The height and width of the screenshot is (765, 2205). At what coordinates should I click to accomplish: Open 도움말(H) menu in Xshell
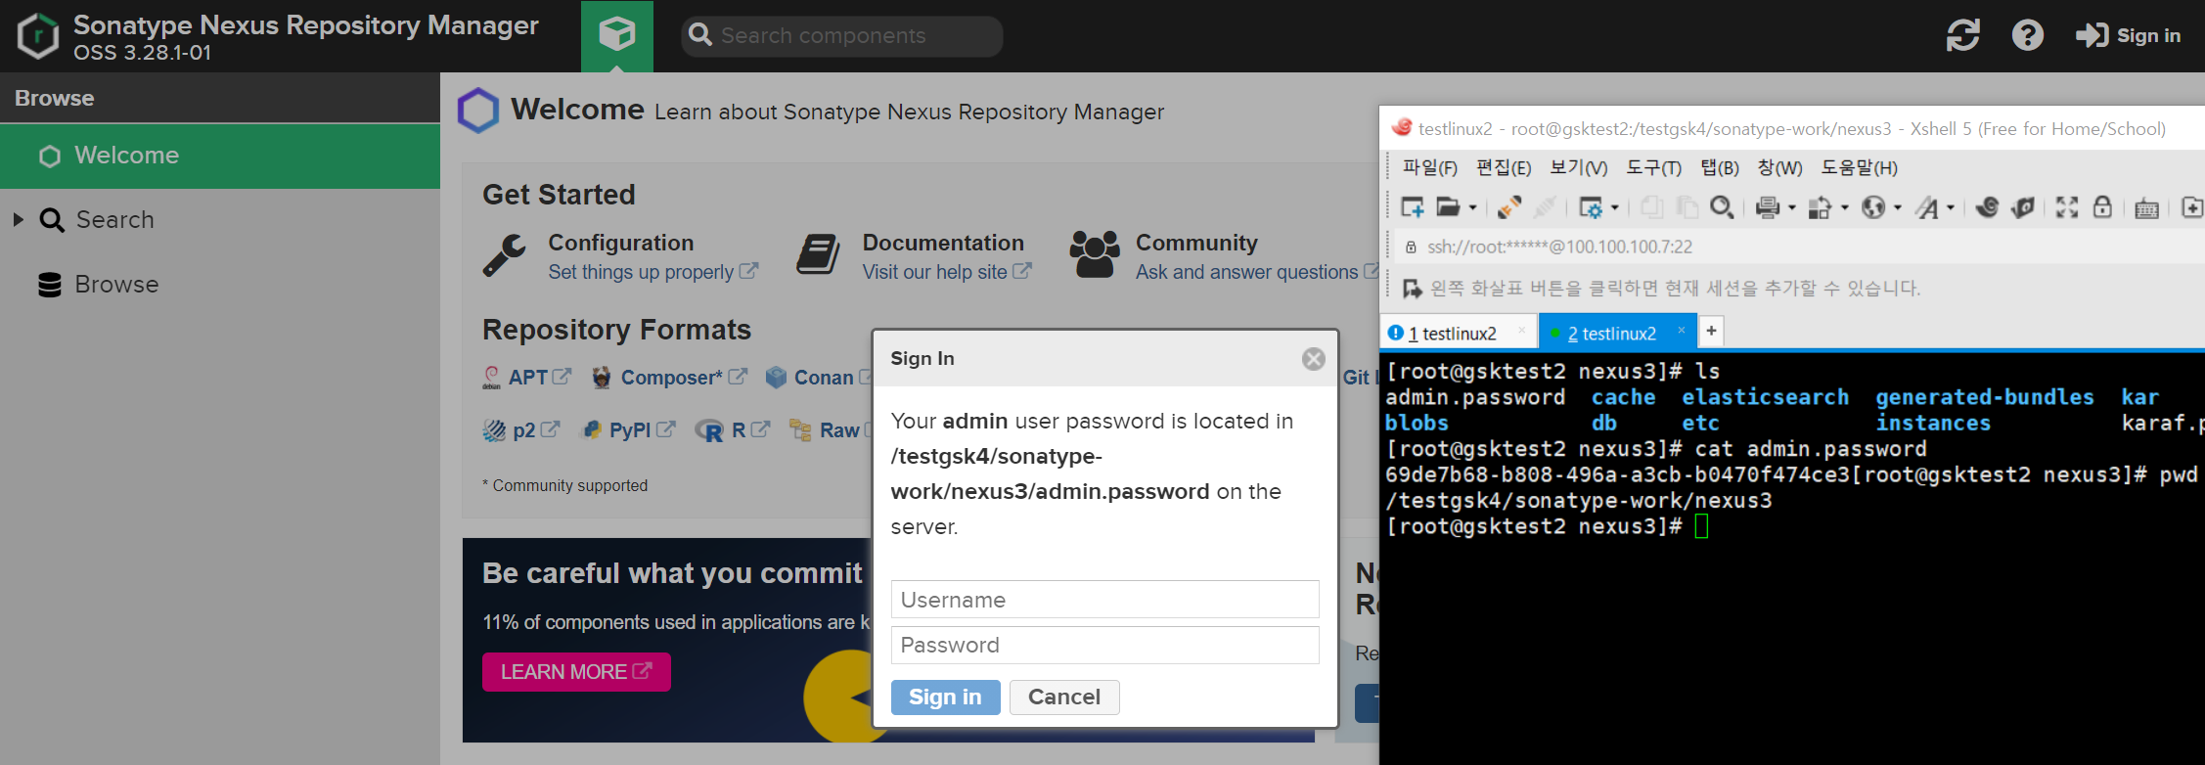pyautogui.click(x=1859, y=167)
